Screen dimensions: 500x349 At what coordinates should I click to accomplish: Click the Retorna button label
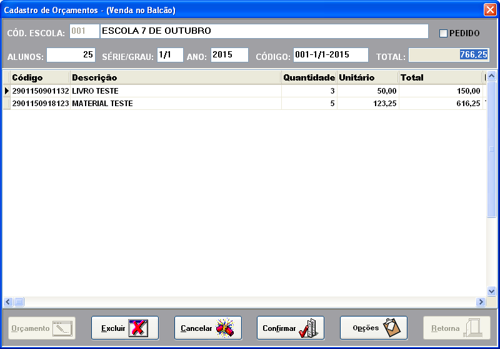[446, 328]
